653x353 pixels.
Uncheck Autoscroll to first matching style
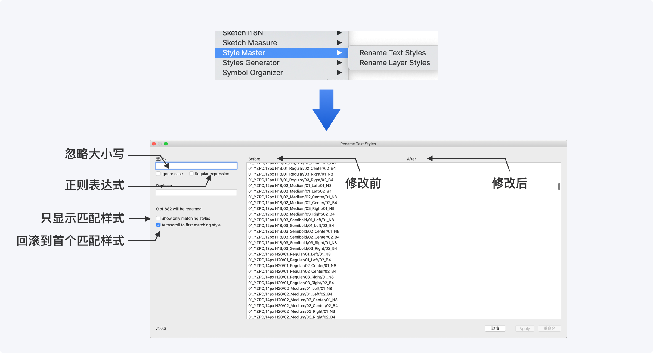pos(158,225)
